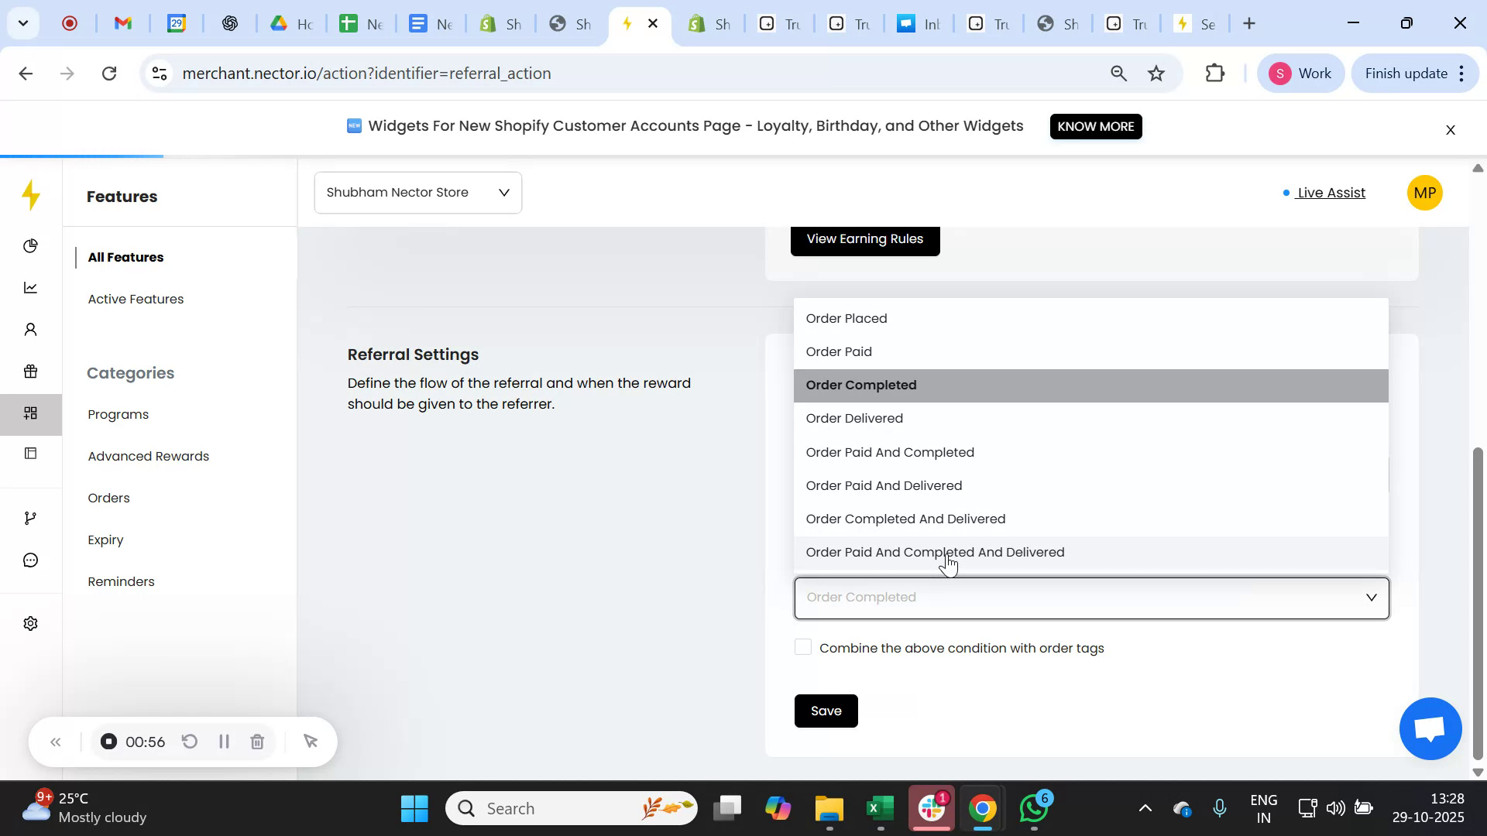Open the customers section via person icon
The image size is (1487, 836).
click(31, 329)
